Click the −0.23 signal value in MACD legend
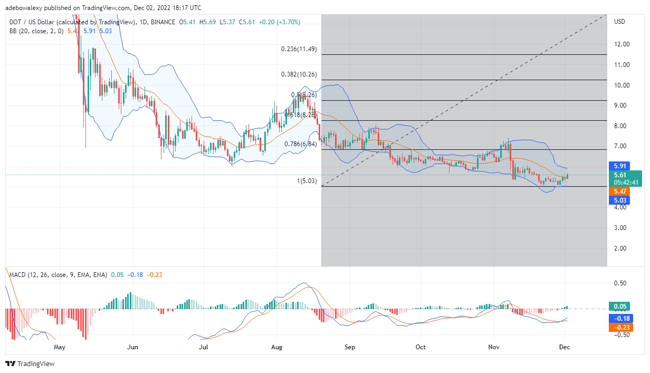650x373 pixels. click(x=155, y=275)
